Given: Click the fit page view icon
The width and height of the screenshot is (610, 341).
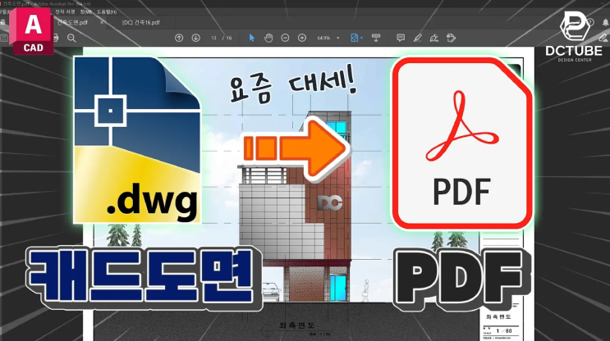Looking at the screenshot, I should tap(354, 38).
